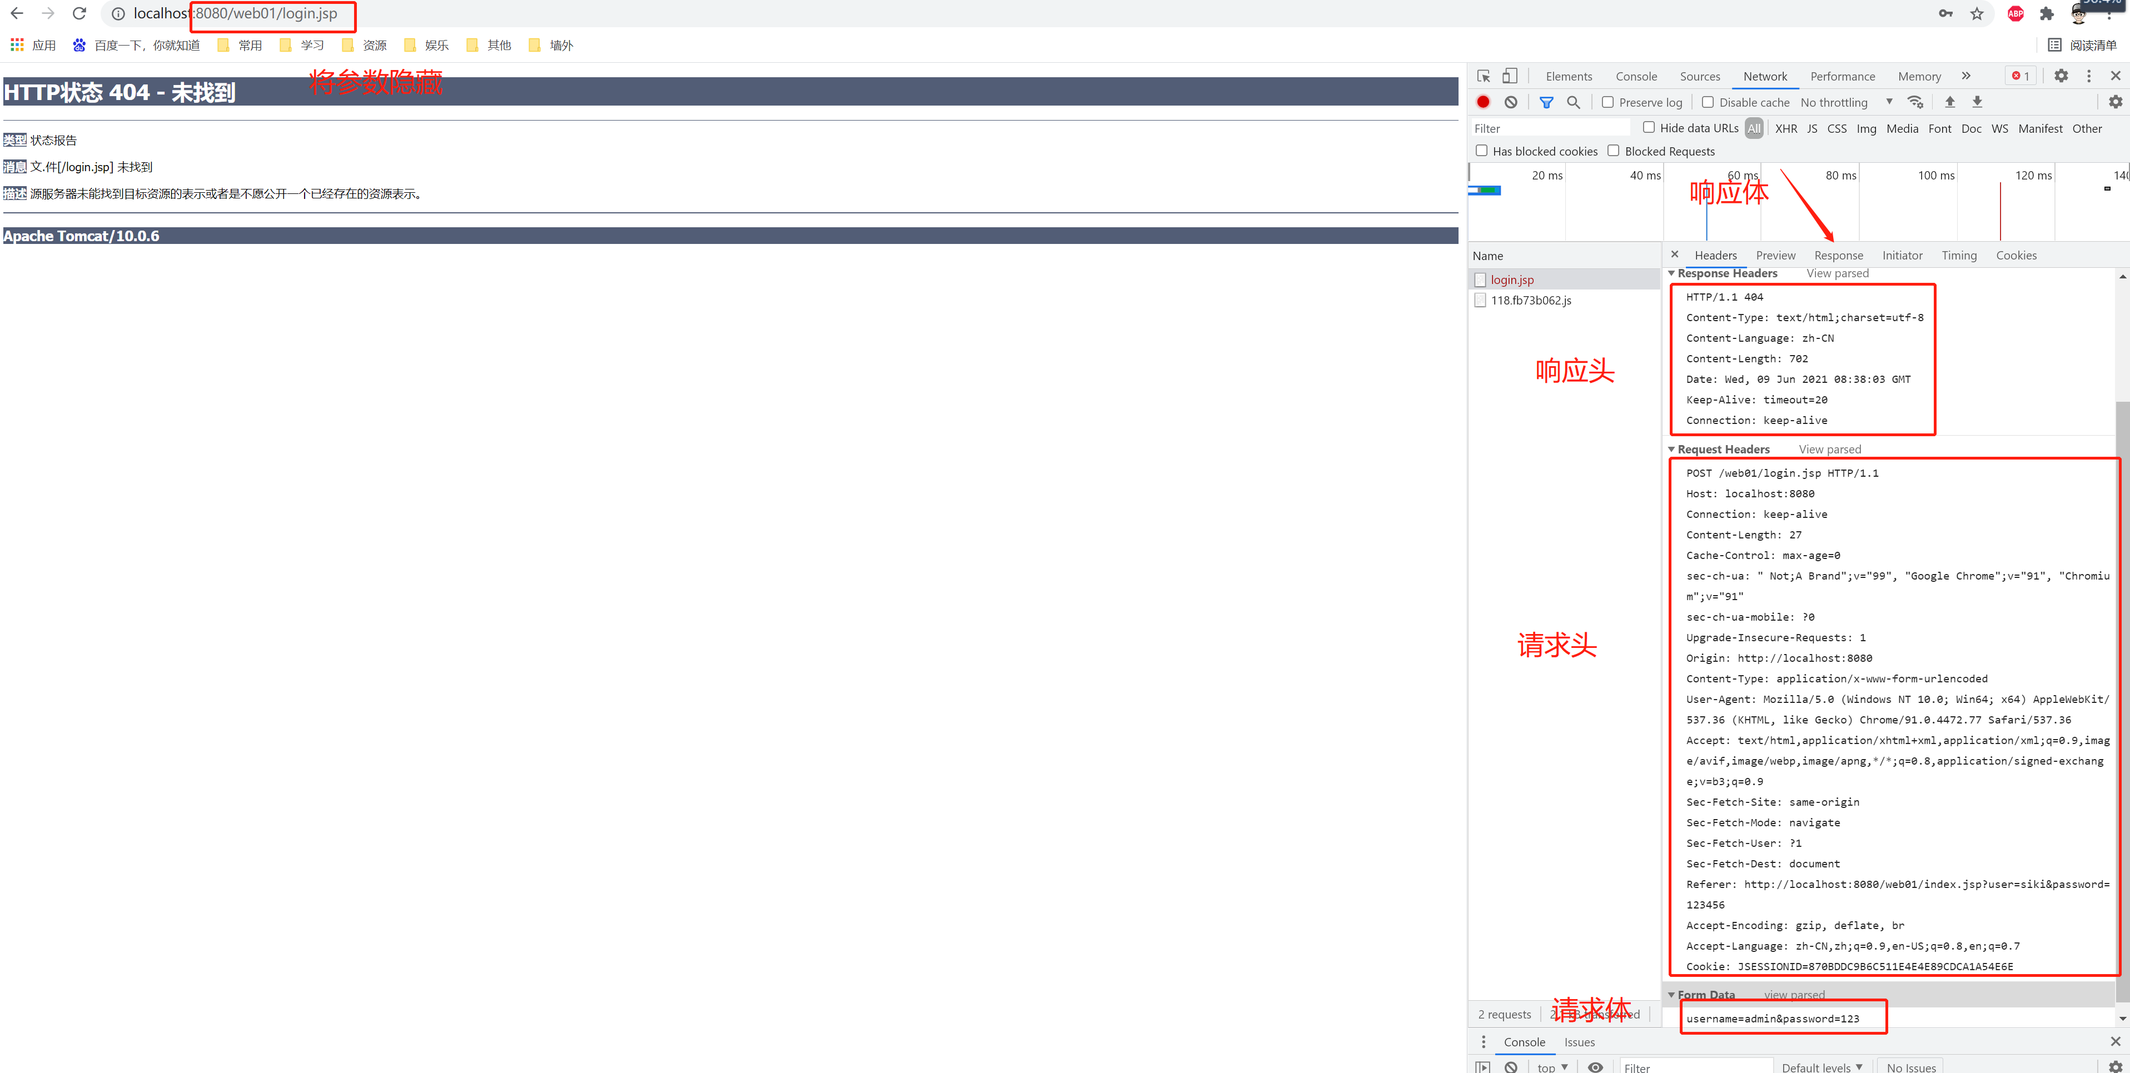Check the Disable cache option
2130x1073 pixels.
click(1708, 102)
